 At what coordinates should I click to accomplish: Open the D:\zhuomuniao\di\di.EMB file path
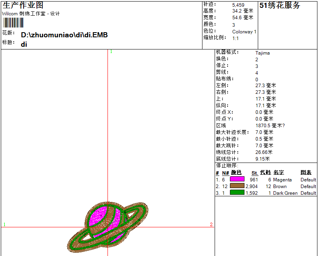64,35
